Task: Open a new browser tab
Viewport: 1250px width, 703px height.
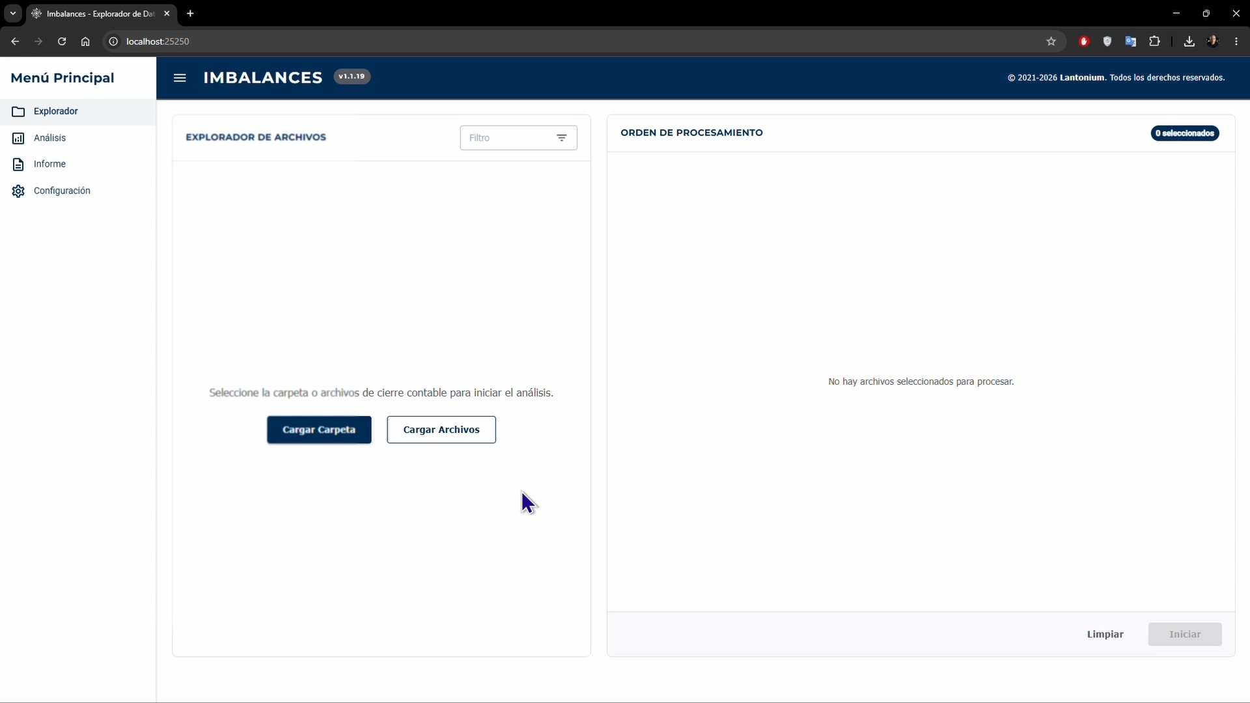Action: (190, 14)
